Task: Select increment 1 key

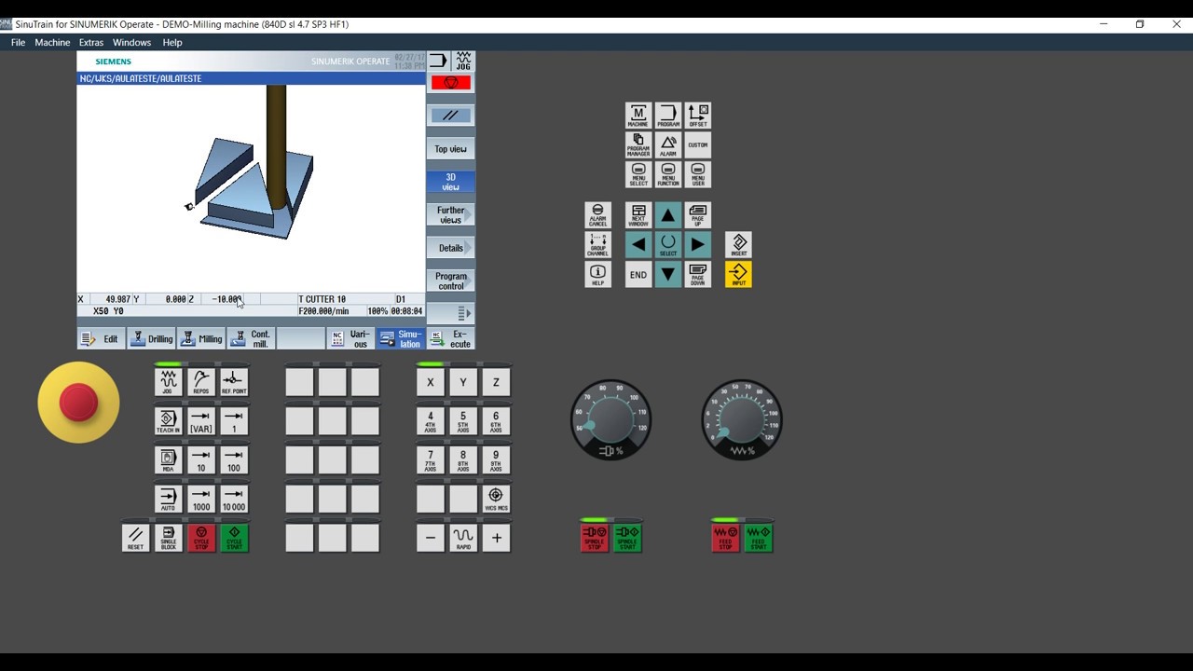Action: pos(234,421)
